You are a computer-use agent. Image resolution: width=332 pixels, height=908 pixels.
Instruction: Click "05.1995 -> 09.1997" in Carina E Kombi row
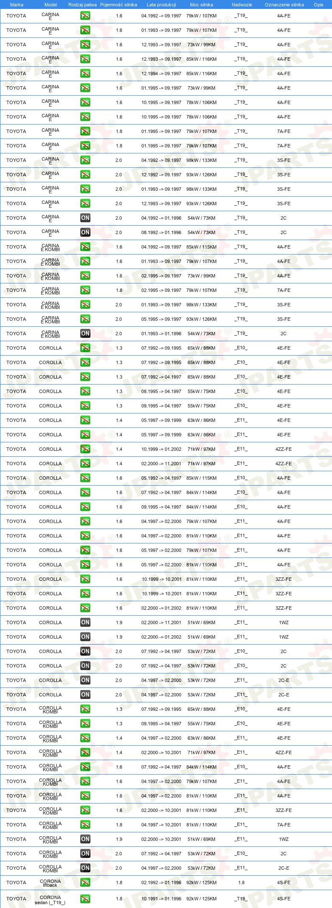tap(161, 319)
